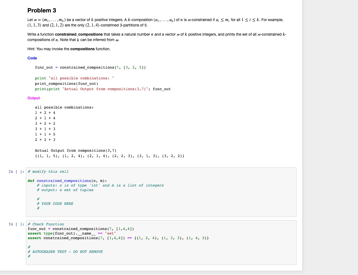Click the '# Check Function' comment
The image size is (358, 275).
tap(46, 224)
